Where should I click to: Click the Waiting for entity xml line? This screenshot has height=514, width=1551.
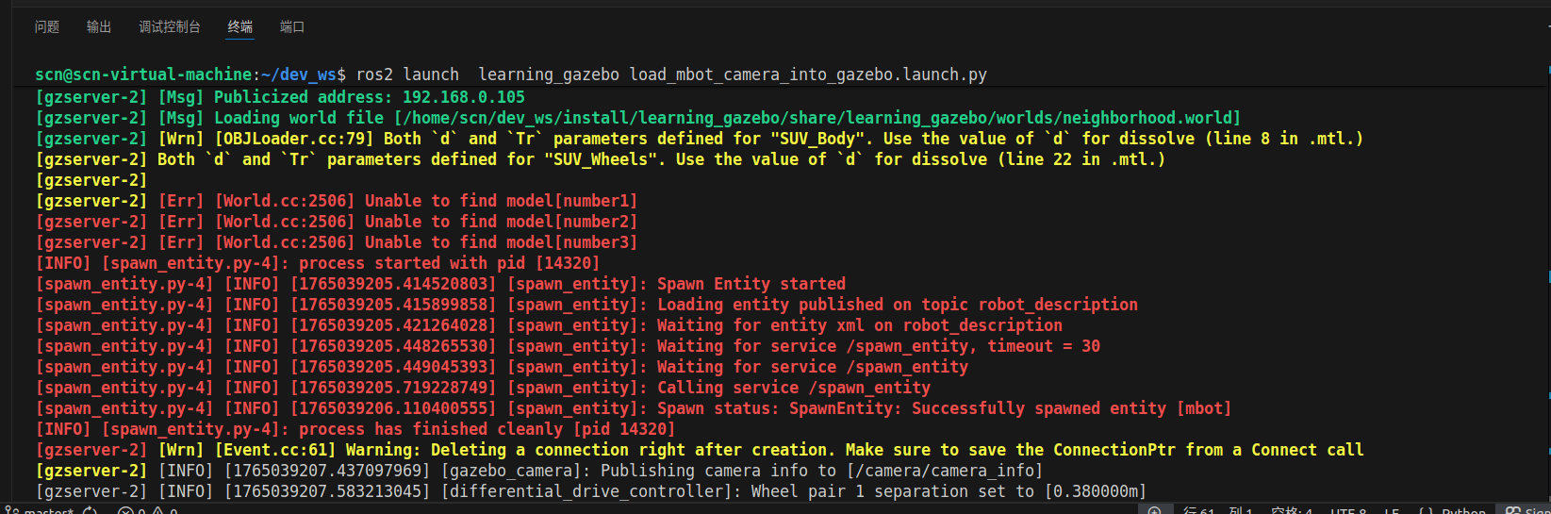tap(549, 325)
